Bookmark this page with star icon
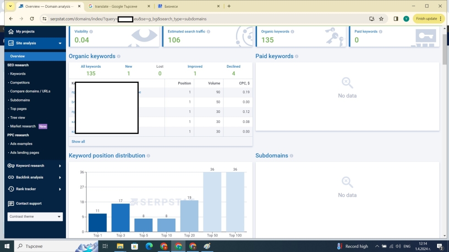This screenshot has width=449, height=252. coord(381,19)
